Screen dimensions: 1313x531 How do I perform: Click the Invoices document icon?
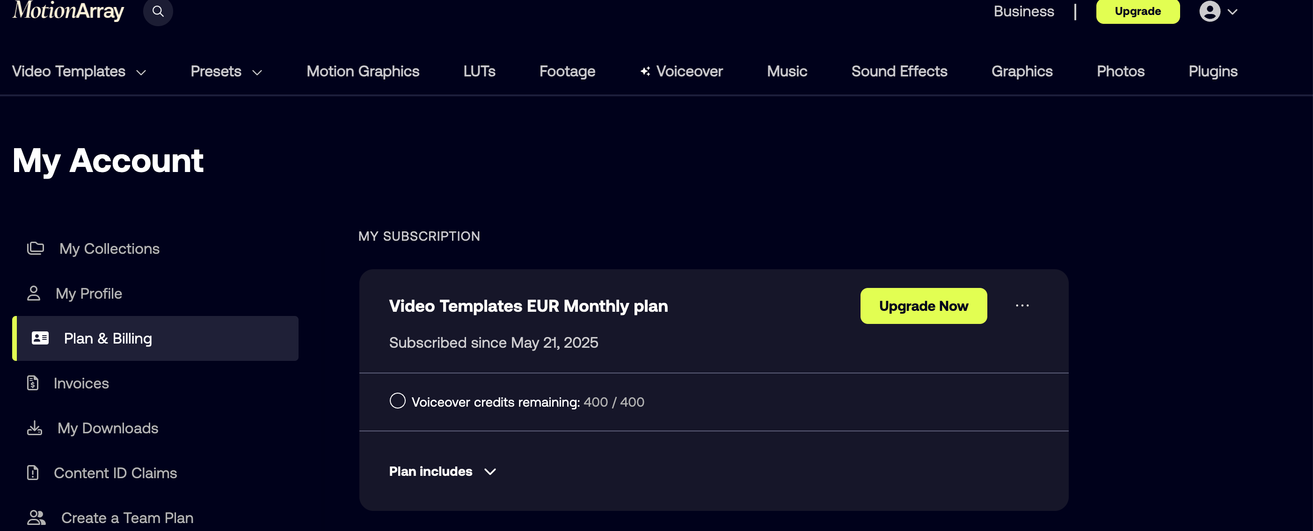pos(33,383)
